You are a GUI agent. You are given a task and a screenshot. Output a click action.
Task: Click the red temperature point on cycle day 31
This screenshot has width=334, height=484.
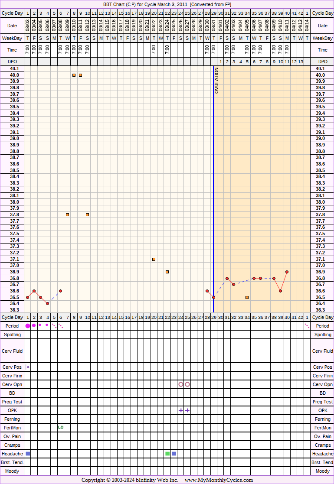point(227,278)
